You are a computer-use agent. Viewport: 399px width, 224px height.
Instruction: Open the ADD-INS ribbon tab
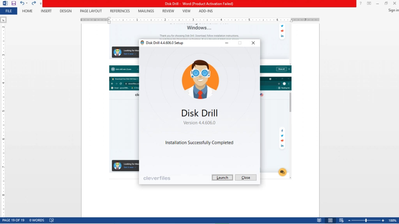(x=206, y=11)
